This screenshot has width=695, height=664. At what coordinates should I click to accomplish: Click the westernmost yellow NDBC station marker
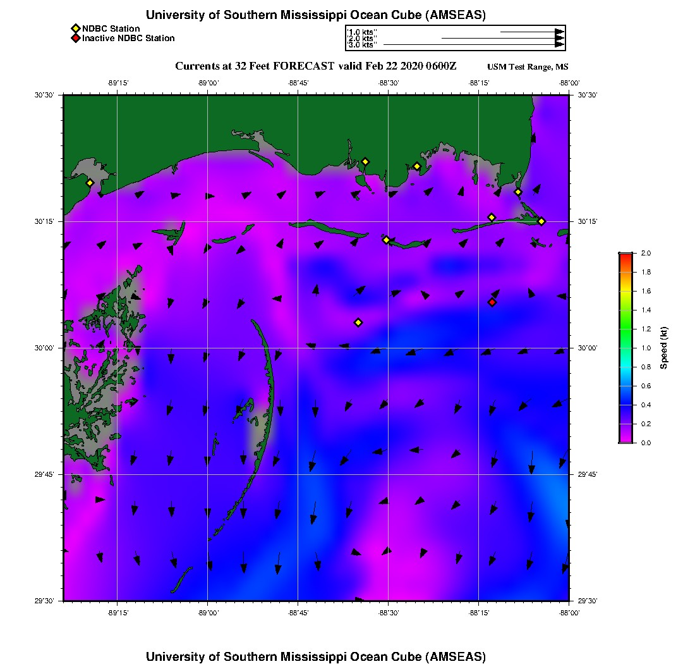[90, 183]
